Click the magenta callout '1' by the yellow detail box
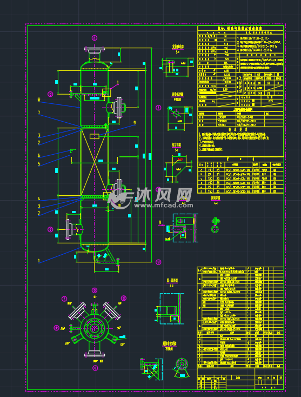Image resolution: width=301 pixels, height=397 pixels. tap(118, 83)
